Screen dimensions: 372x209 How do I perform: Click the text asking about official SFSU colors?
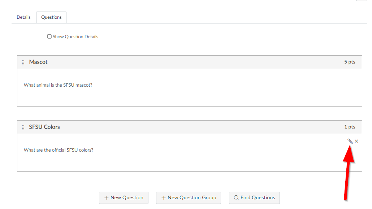(58, 150)
